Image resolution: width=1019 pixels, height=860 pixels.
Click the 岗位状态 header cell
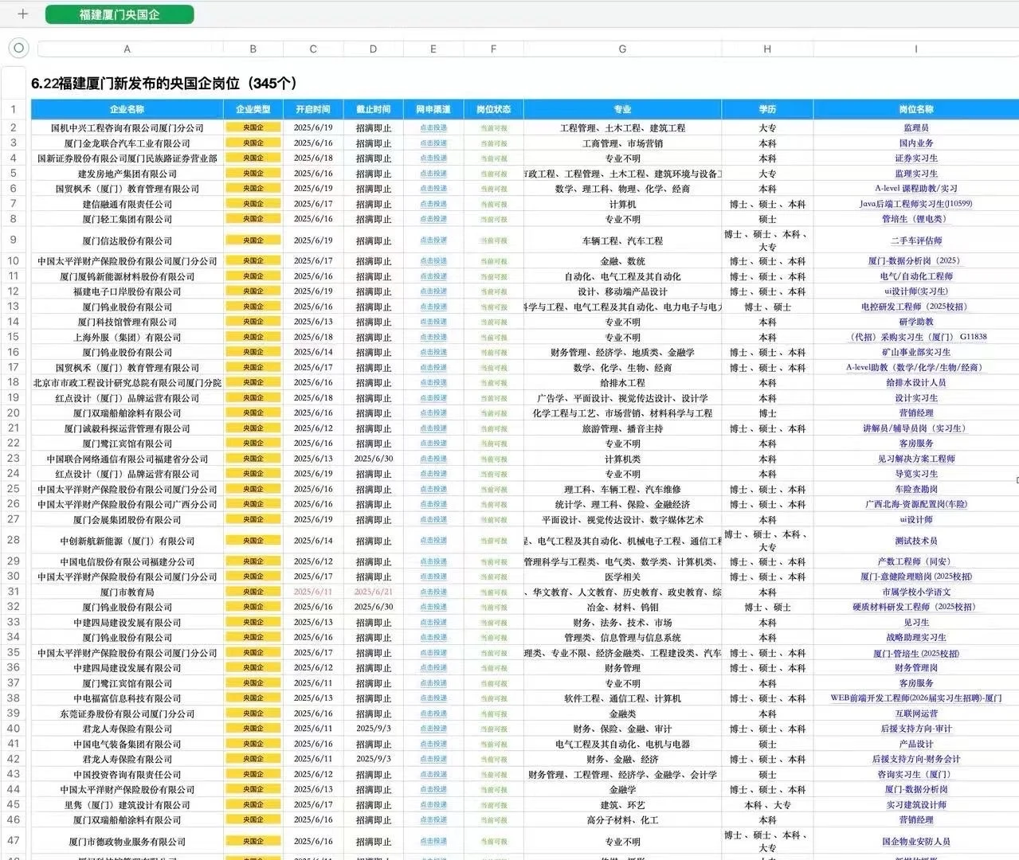coord(493,109)
